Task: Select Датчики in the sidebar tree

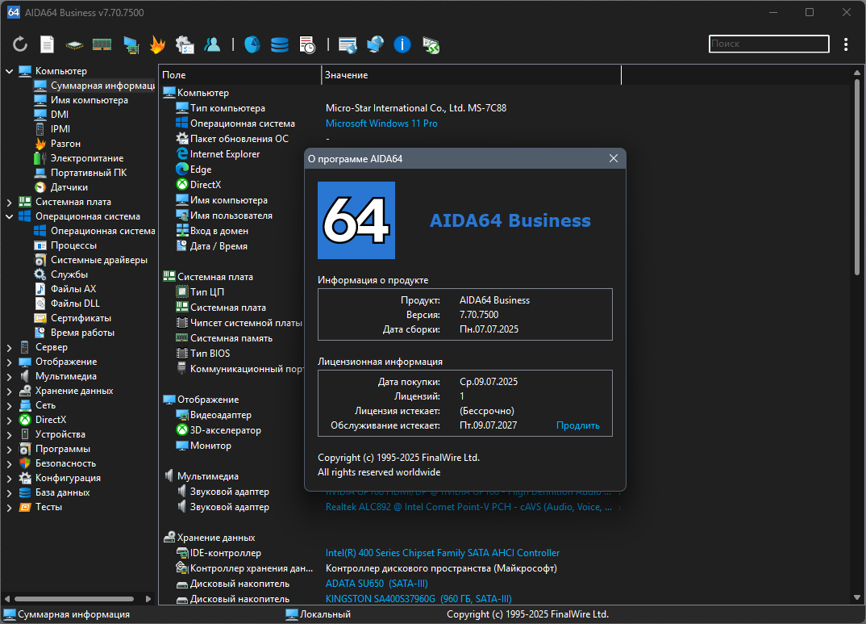Action: [x=69, y=187]
